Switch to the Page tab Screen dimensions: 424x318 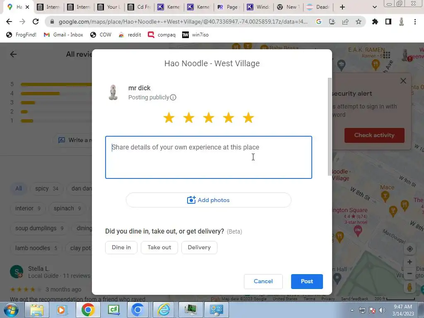tap(229, 7)
